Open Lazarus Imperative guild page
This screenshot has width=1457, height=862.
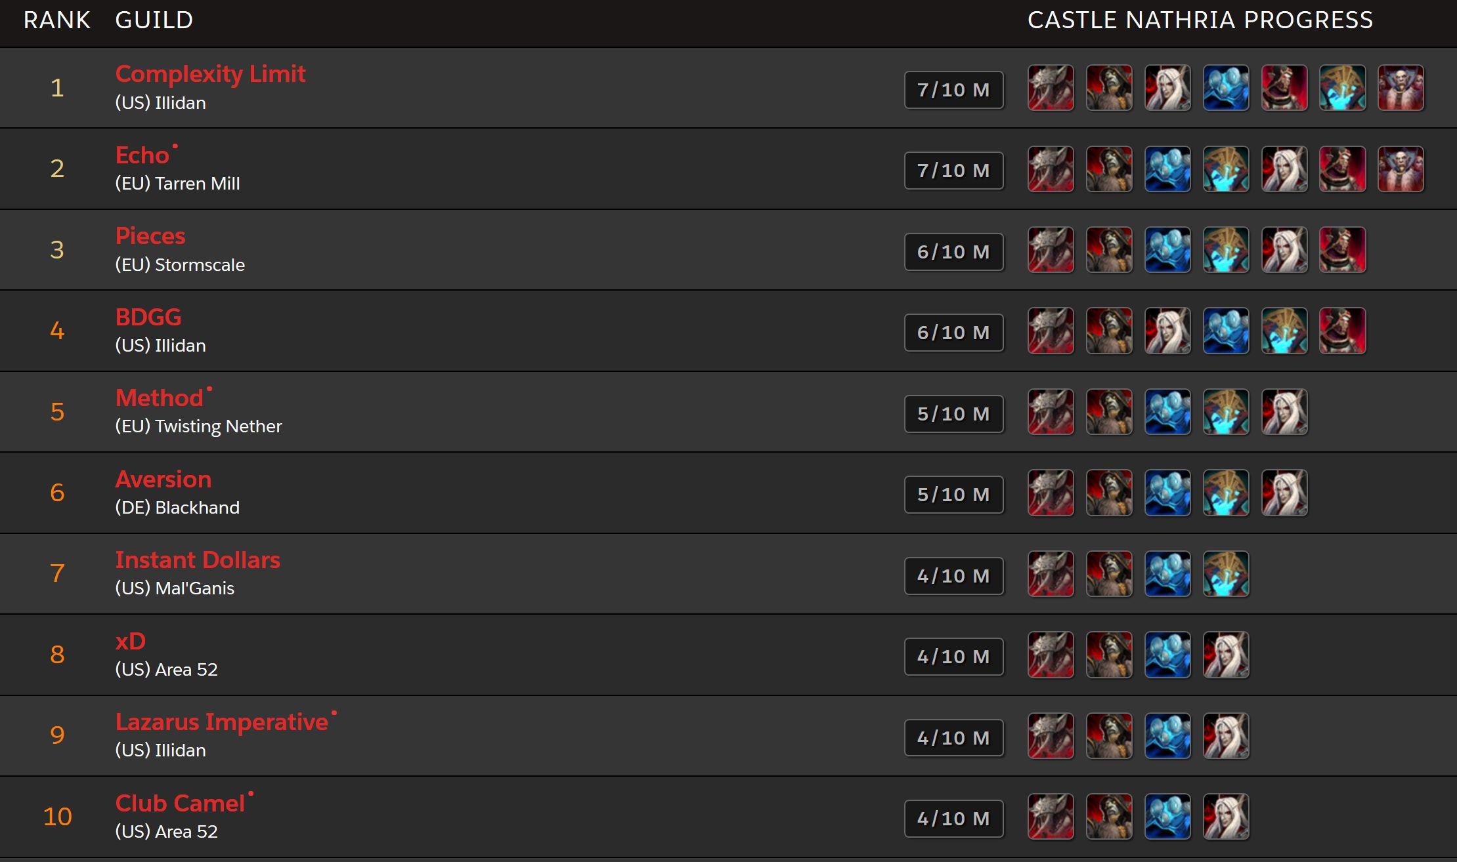222,722
